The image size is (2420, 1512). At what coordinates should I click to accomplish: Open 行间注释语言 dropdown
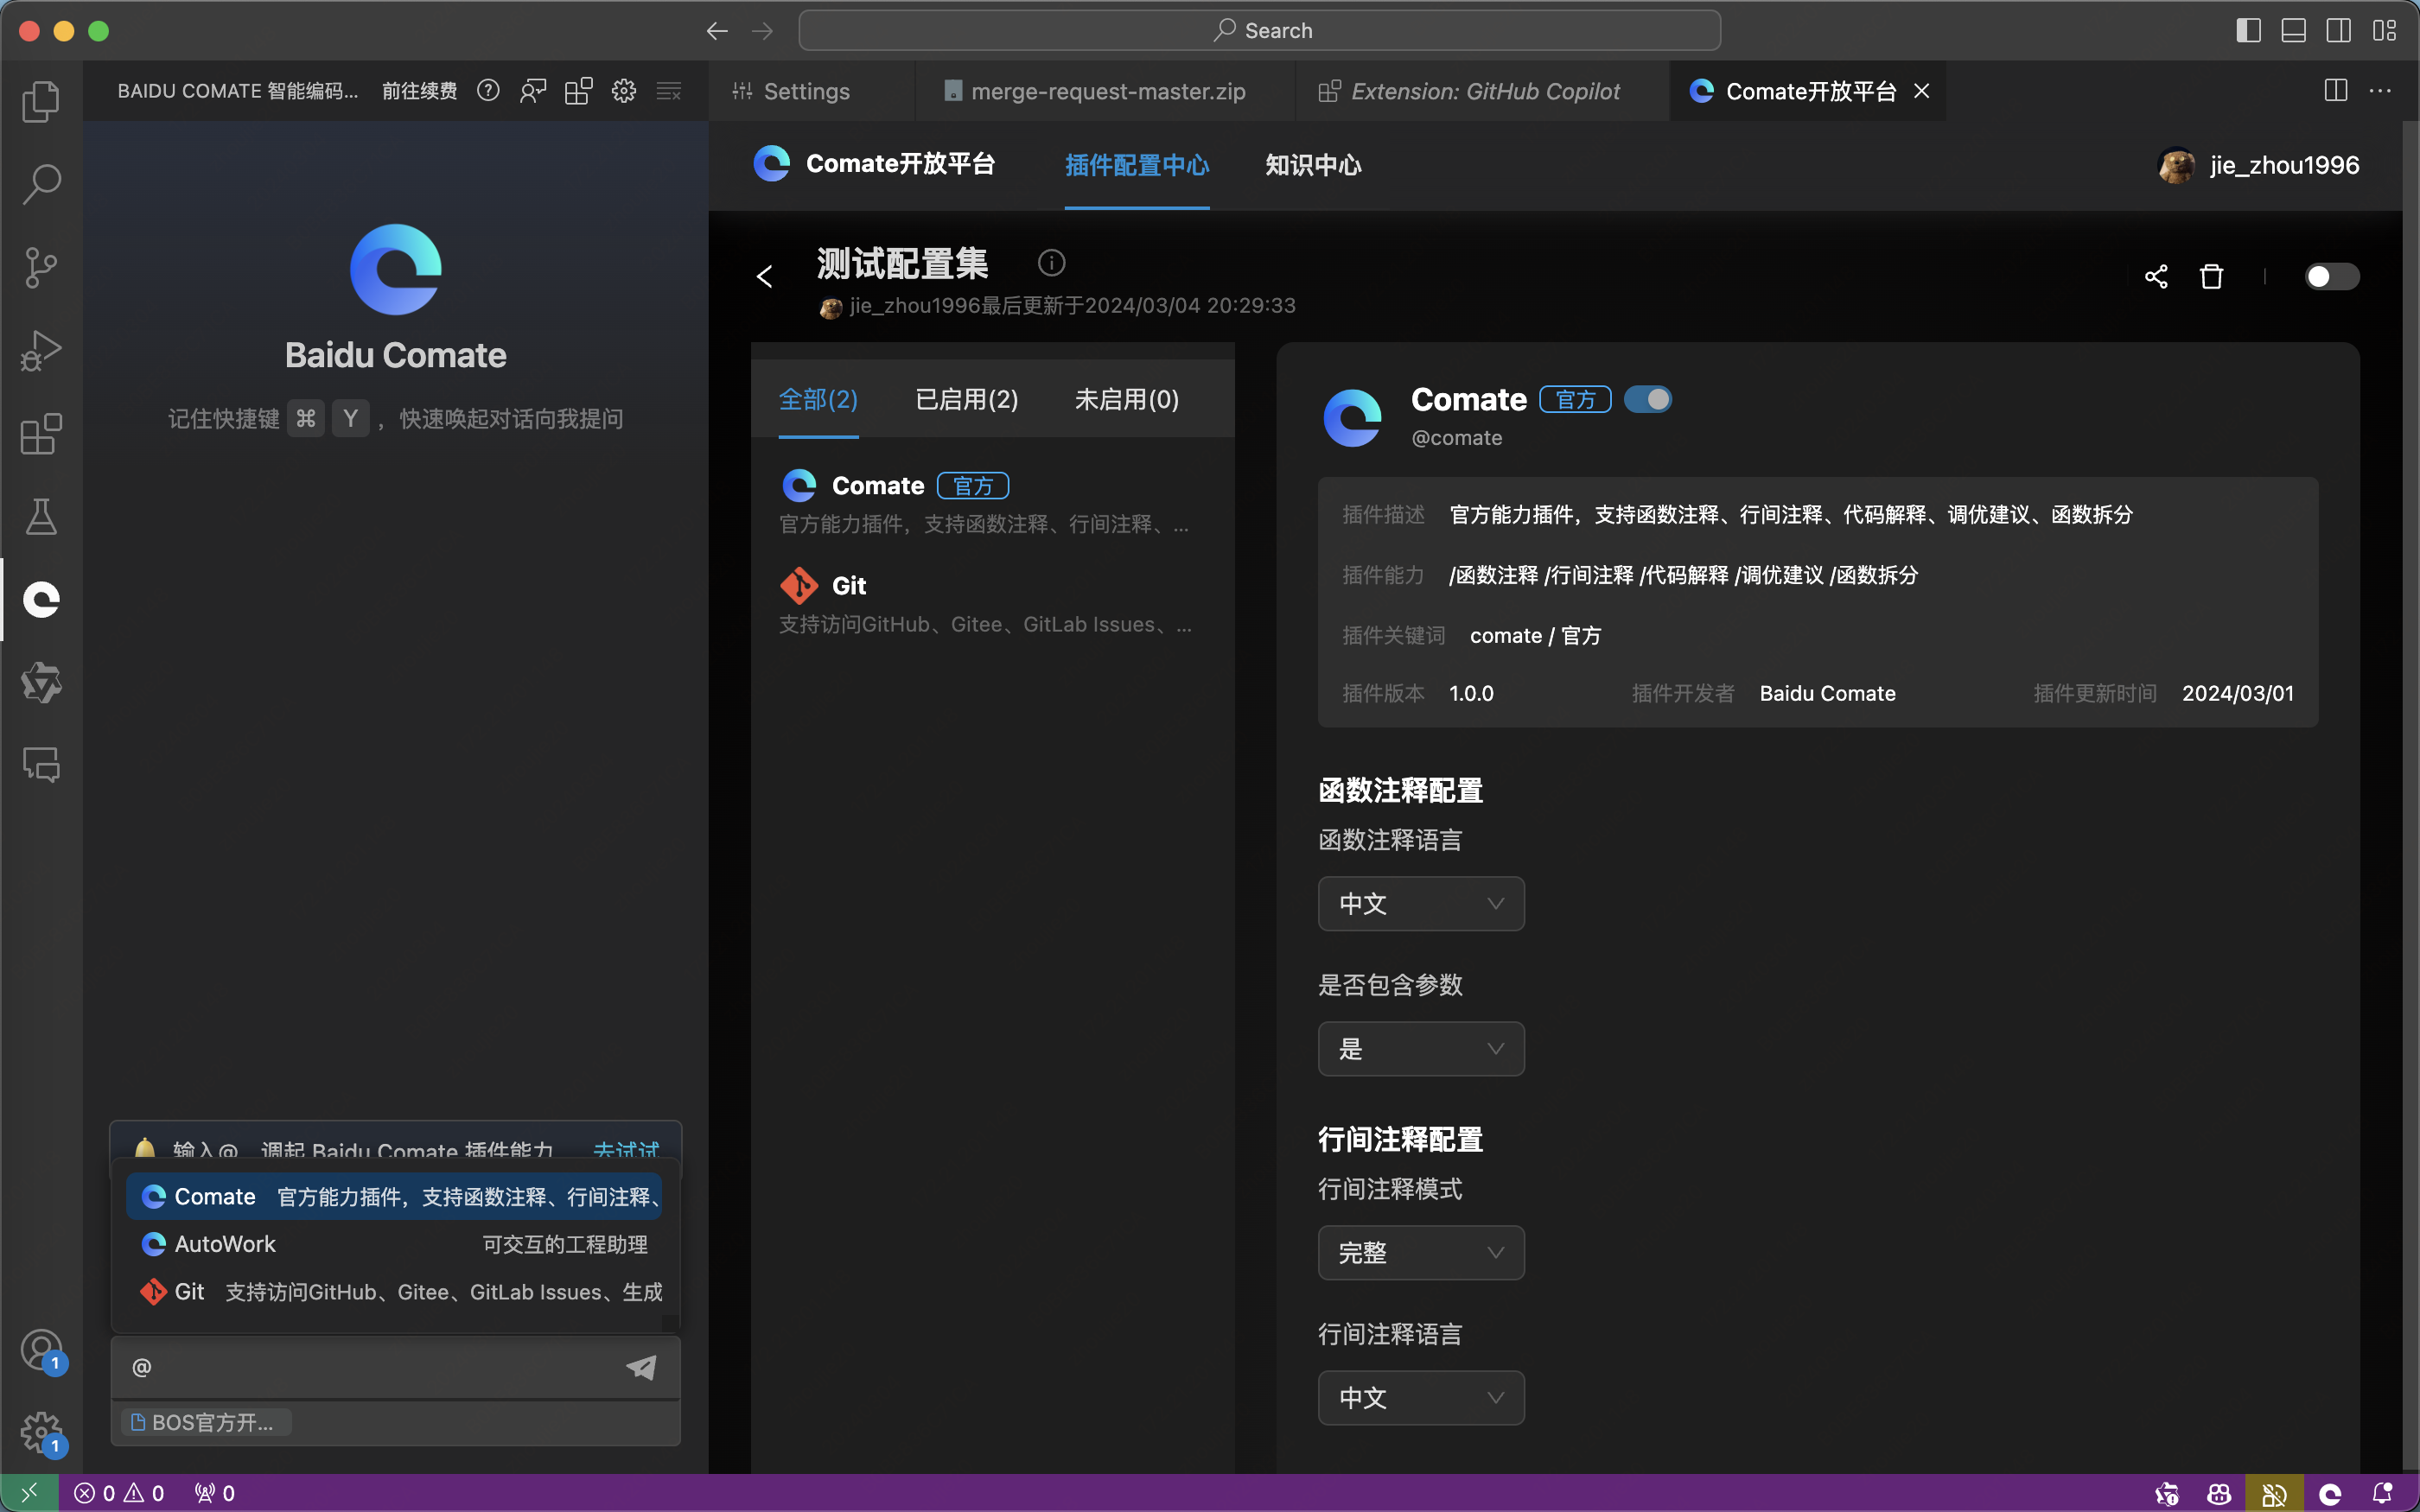pos(1421,1398)
